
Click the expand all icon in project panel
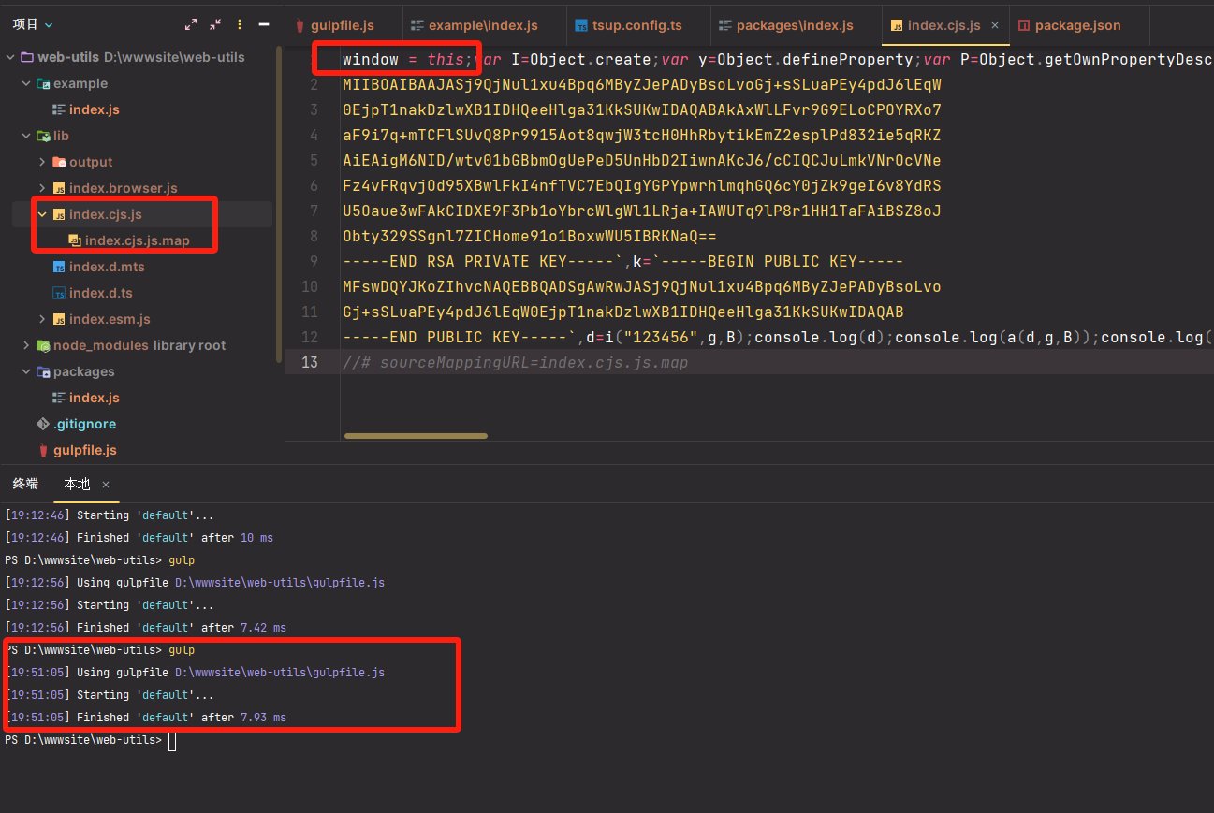click(x=192, y=25)
